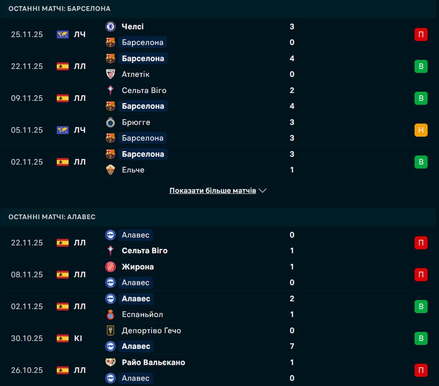The width and height of the screenshot is (439, 386).
Task: Click the Останні матчі: Алавес section header
Action: click(x=52, y=217)
